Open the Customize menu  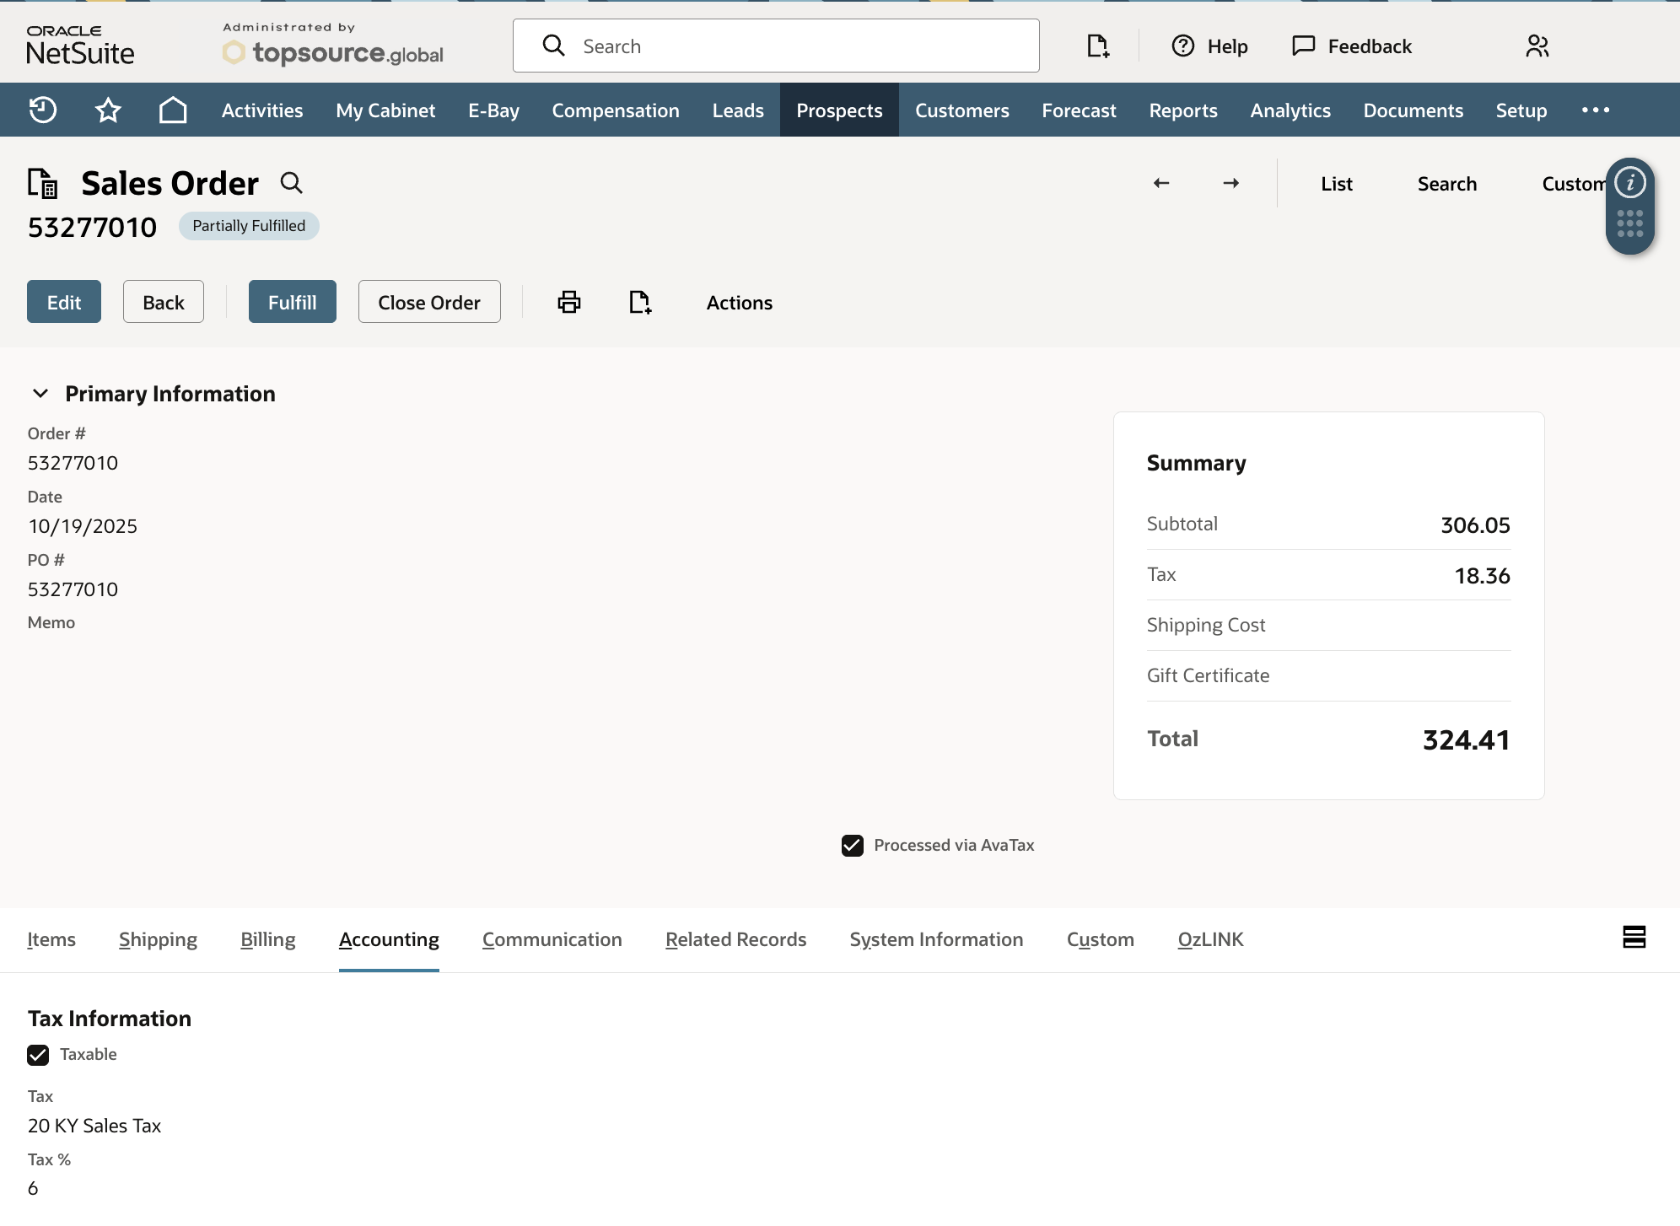tap(1574, 184)
